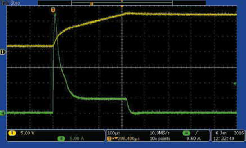
Task: Click the 10.0MS/s sample rate readout
Action: [x=159, y=133]
